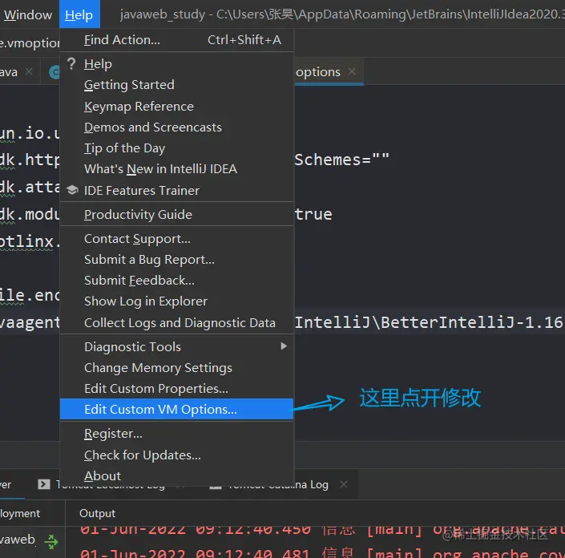
Task: Choose Show Log in Explorer
Action: click(176, 301)
